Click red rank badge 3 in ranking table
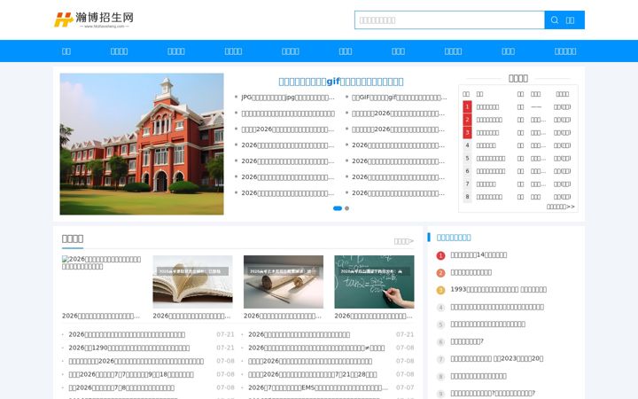 pyautogui.click(x=467, y=132)
